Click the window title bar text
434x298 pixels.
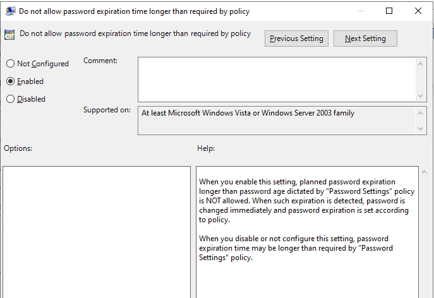click(134, 11)
